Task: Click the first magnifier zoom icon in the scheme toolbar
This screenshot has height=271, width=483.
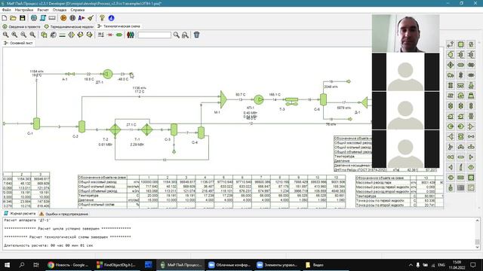Action: click(x=5, y=35)
